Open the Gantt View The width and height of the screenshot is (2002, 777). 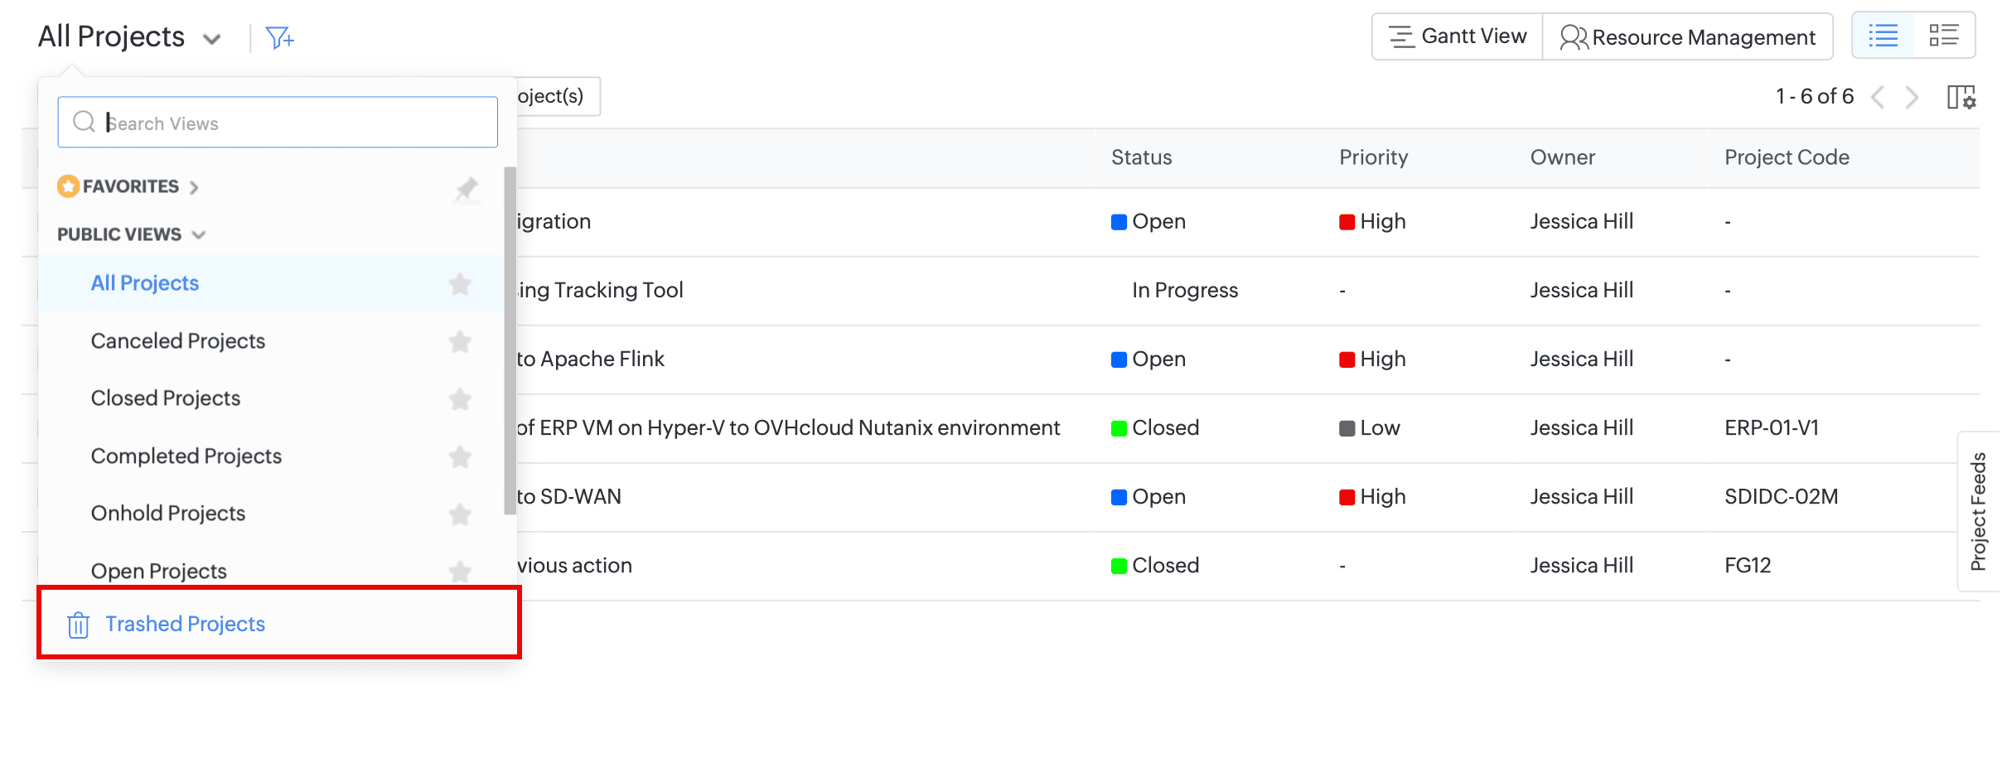click(1458, 36)
